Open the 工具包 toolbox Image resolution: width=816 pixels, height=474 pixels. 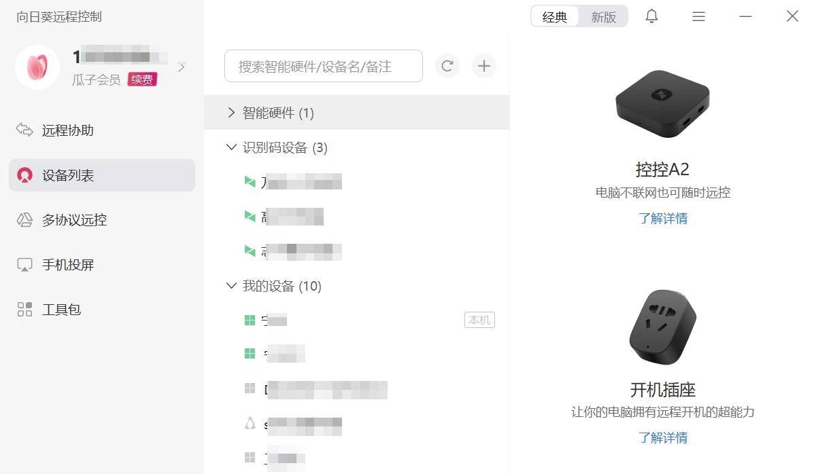pyautogui.click(x=58, y=309)
